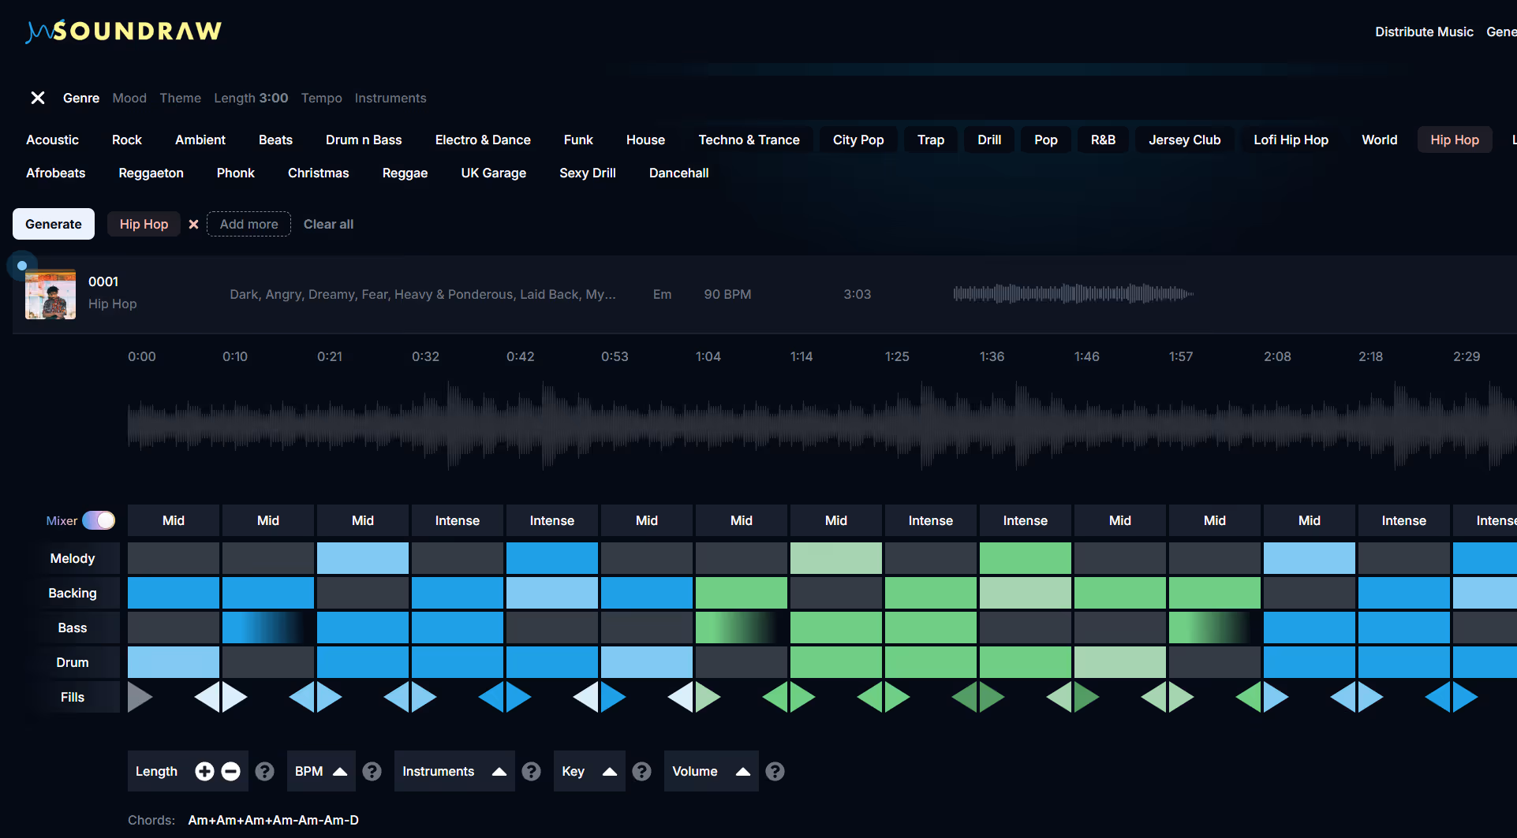1517x838 pixels.
Task: Switch to the Mood tab
Action: tap(129, 98)
